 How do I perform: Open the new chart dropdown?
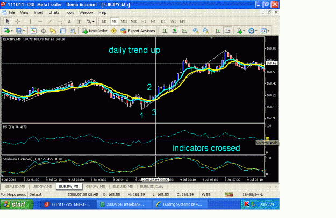8,31
